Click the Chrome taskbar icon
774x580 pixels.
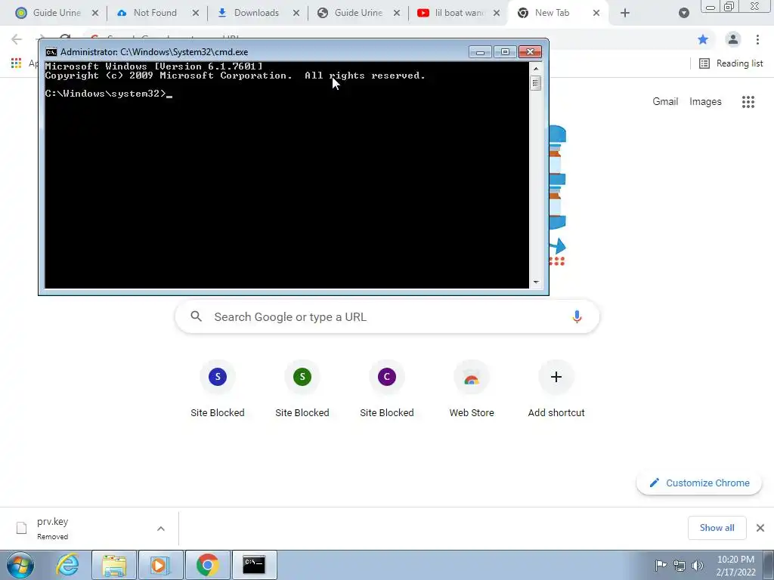click(x=207, y=565)
